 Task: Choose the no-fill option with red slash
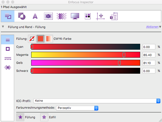point(32,39)
